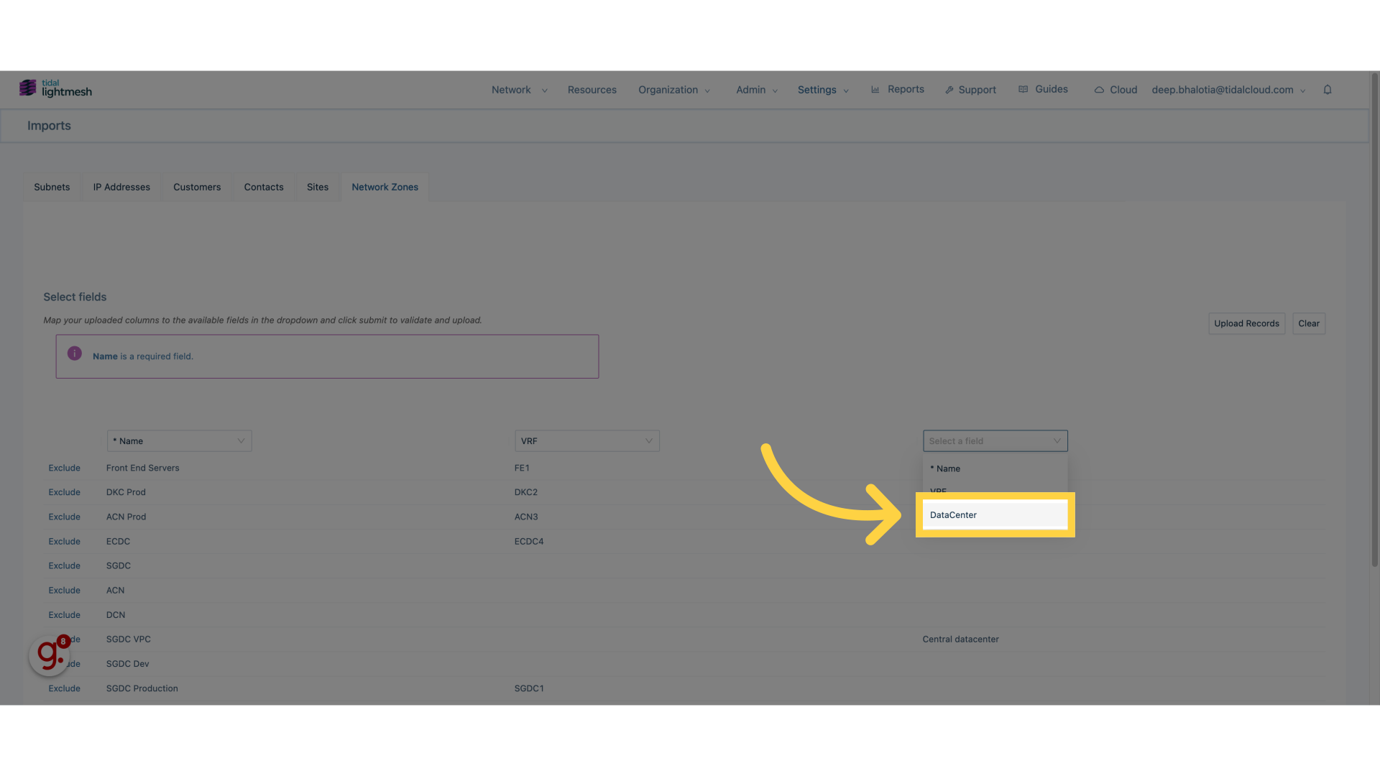Click the Reports icon in navbar
1380x776 pixels.
[875, 90]
